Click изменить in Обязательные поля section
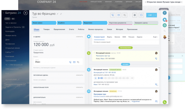Image resolution: width=185 pixels, height=110 pixels. (80, 87)
